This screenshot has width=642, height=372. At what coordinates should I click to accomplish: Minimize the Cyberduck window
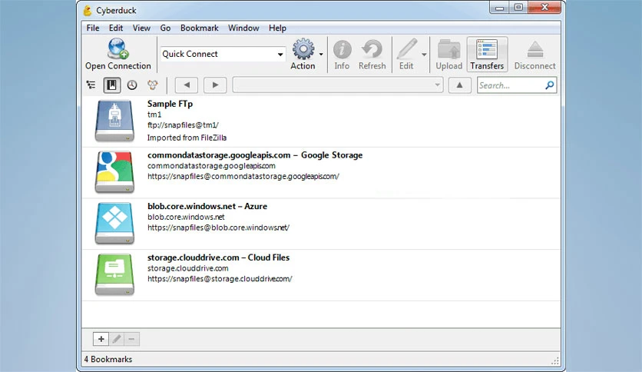pyautogui.click(x=499, y=8)
